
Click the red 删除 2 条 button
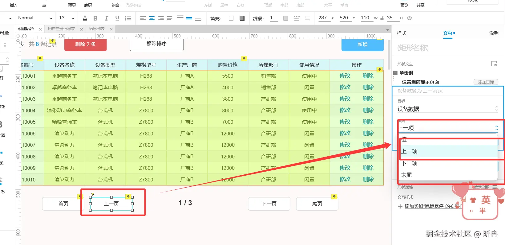click(85, 45)
